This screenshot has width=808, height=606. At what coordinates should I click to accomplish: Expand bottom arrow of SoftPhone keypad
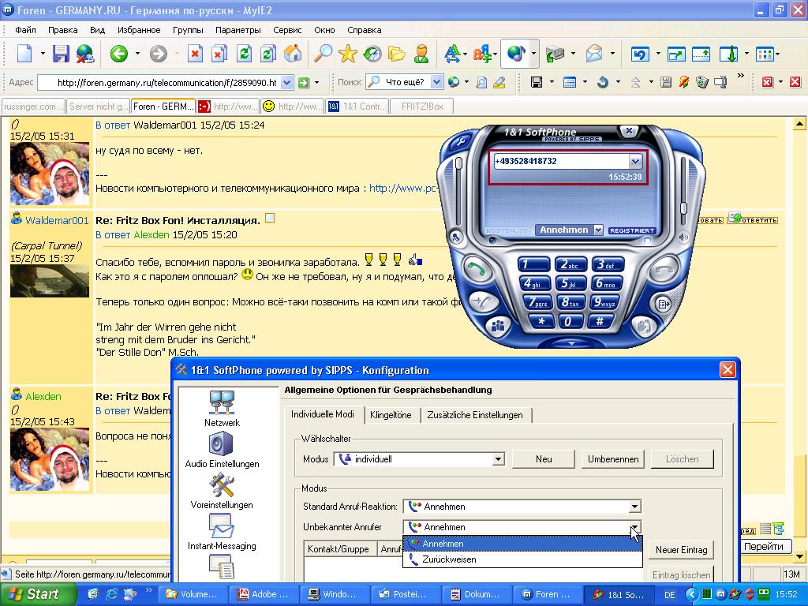pyautogui.click(x=571, y=343)
